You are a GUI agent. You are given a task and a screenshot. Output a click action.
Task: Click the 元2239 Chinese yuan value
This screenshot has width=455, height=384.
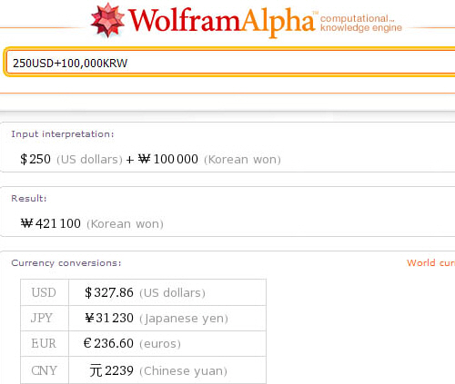pos(158,370)
